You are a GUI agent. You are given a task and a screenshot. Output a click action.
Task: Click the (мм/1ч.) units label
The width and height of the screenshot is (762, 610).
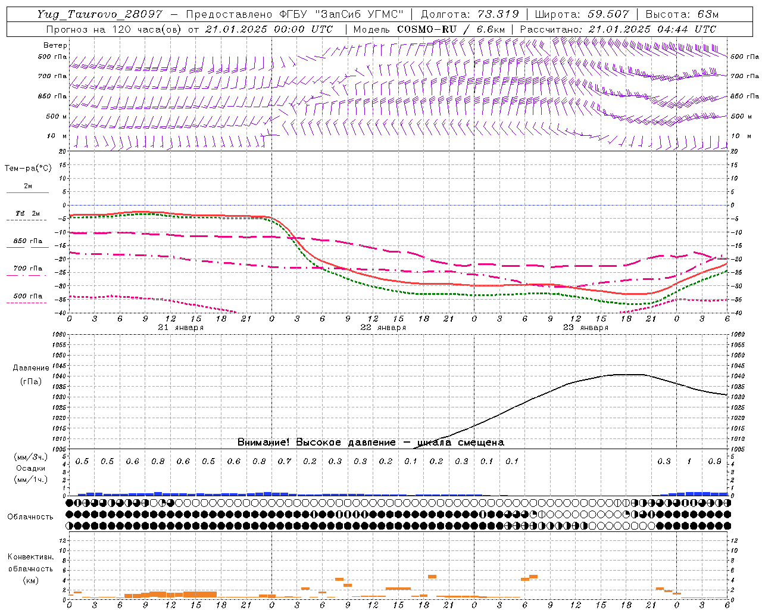[x=30, y=480]
